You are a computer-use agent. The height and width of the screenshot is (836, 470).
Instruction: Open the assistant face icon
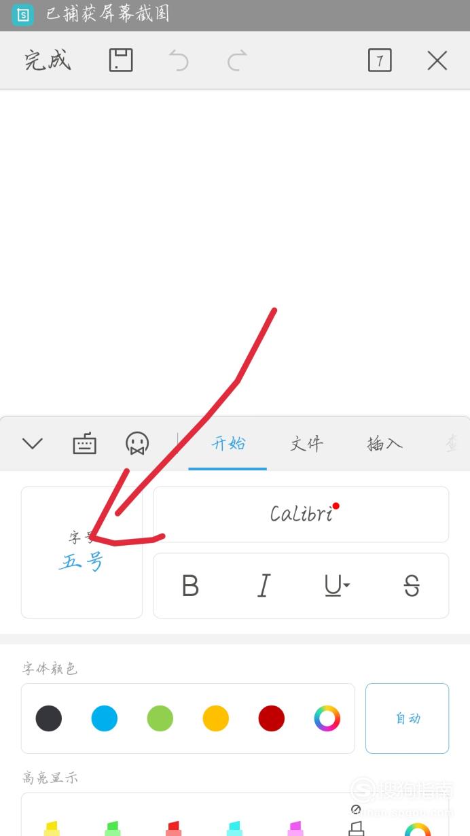tap(137, 444)
